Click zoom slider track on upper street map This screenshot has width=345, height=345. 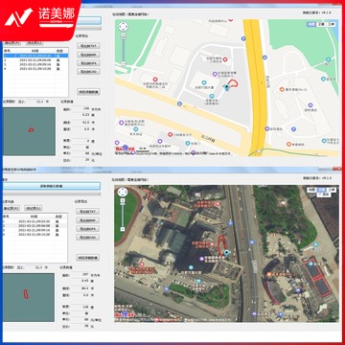[124, 49]
